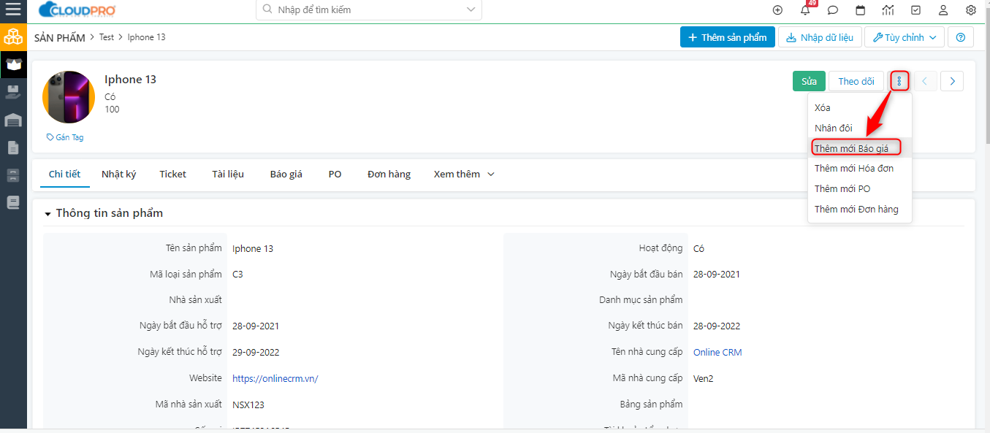Click Thêm sản phẩm button
This screenshot has height=433, width=990.
[x=727, y=37]
